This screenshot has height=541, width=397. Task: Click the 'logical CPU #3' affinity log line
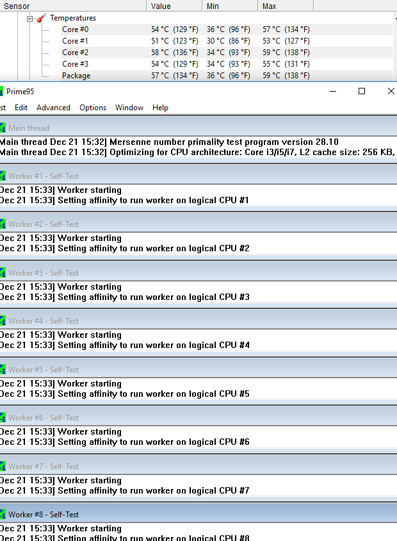click(124, 297)
